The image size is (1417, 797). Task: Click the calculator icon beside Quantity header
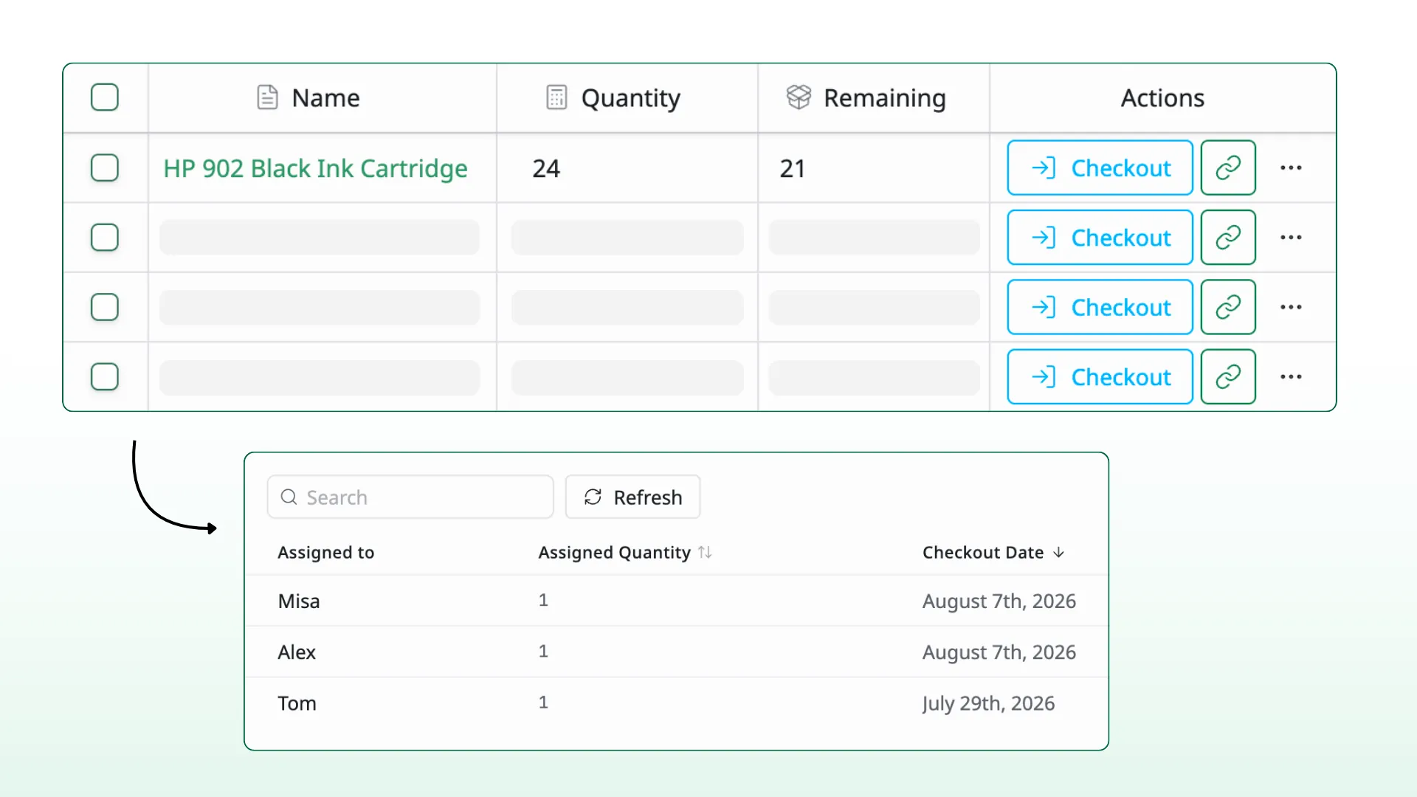(556, 97)
